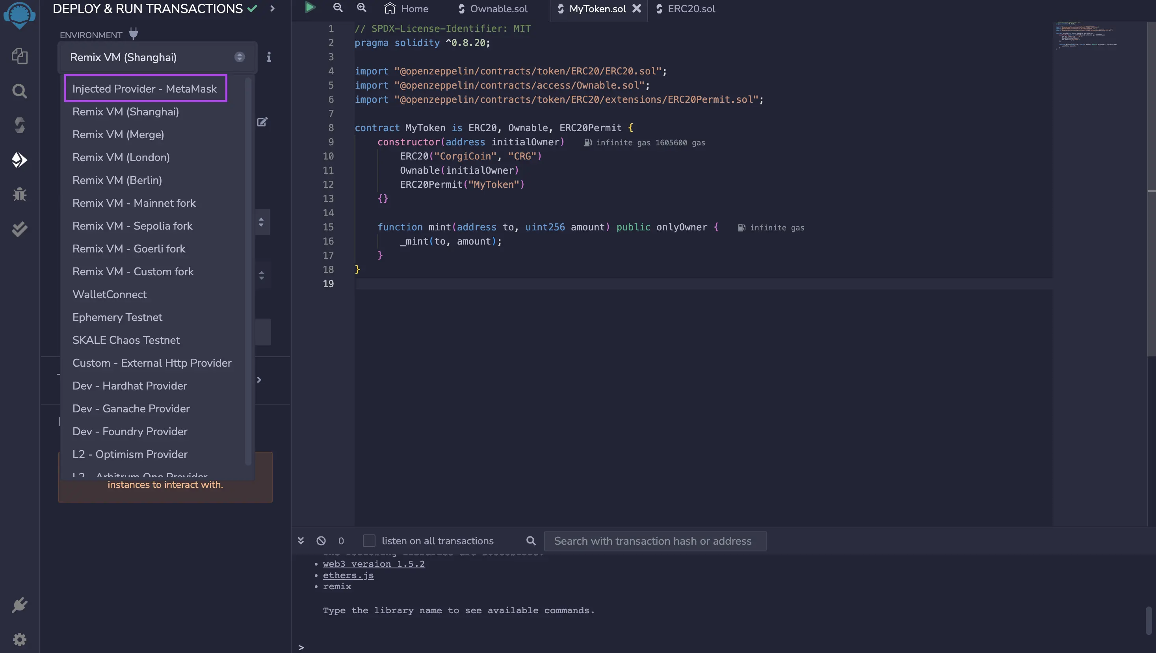Switch to the Ownable.sol tab
The height and width of the screenshot is (653, 1156).
point(493,9)
